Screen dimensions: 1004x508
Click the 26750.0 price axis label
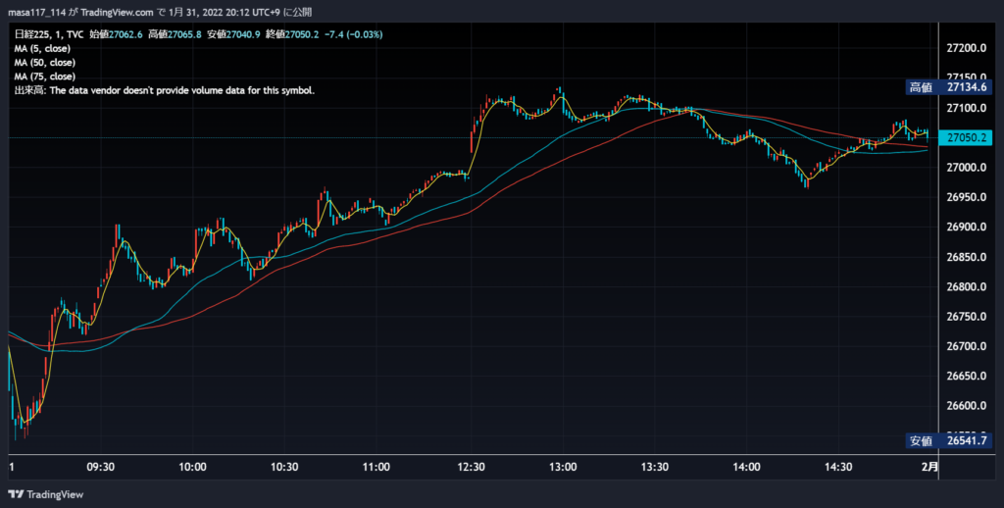click(x=966, y=317)
